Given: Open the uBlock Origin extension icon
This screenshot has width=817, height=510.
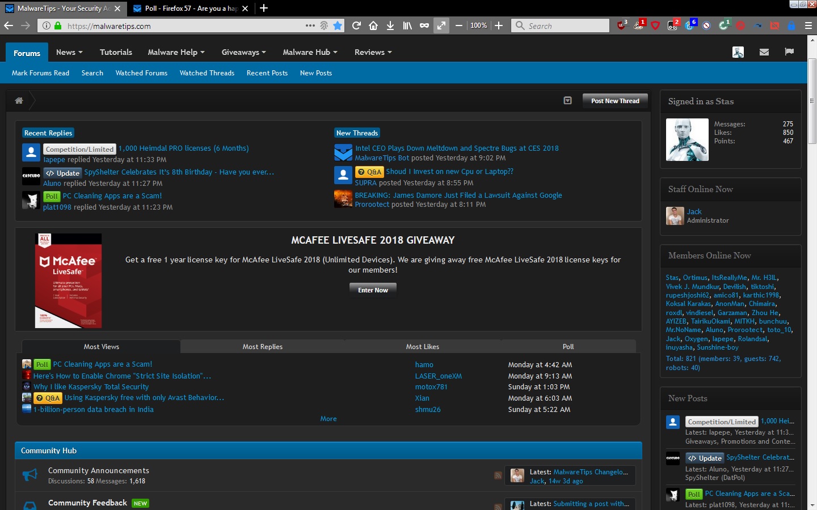Looking at the screenshot, I should pyautogui.click(x=621, y=25).
